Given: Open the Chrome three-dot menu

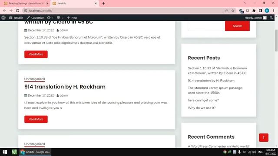Looking at the screenshot, I should click(274, 10).
